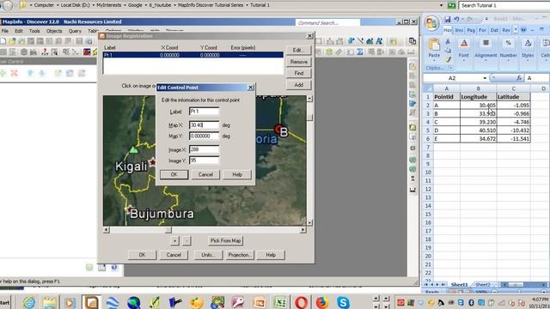Open the Excel Home tab
Screen dimensions: 550x309
[x=447, y=31]
